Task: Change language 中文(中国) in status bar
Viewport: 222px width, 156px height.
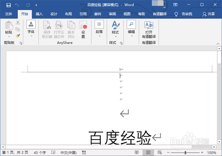Action: pyautogui.click(x=69, y=152)
